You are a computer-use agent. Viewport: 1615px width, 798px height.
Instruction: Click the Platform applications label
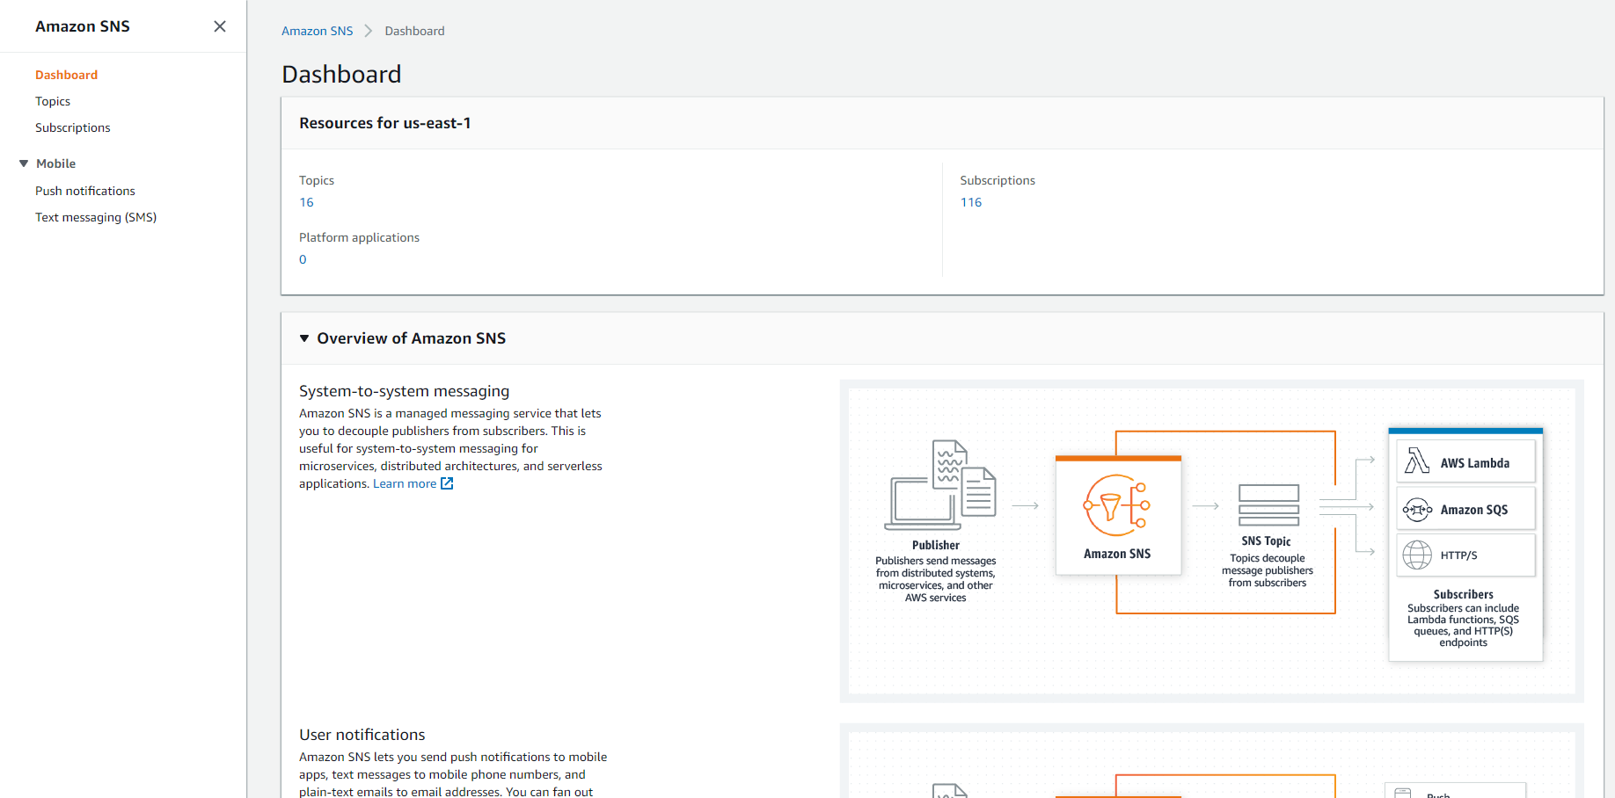359,237
